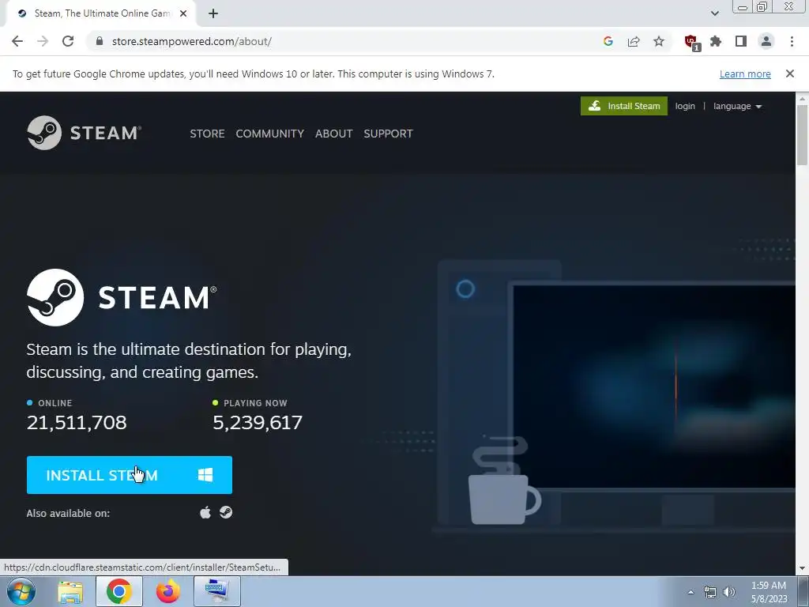
Task: Launch Firefox from the taskbar
Action: point(167,591)
